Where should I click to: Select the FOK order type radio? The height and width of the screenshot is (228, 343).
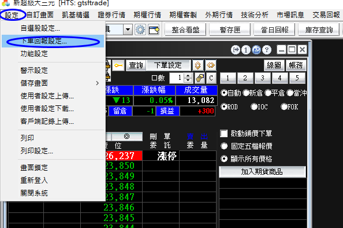(x=284, y=106)
